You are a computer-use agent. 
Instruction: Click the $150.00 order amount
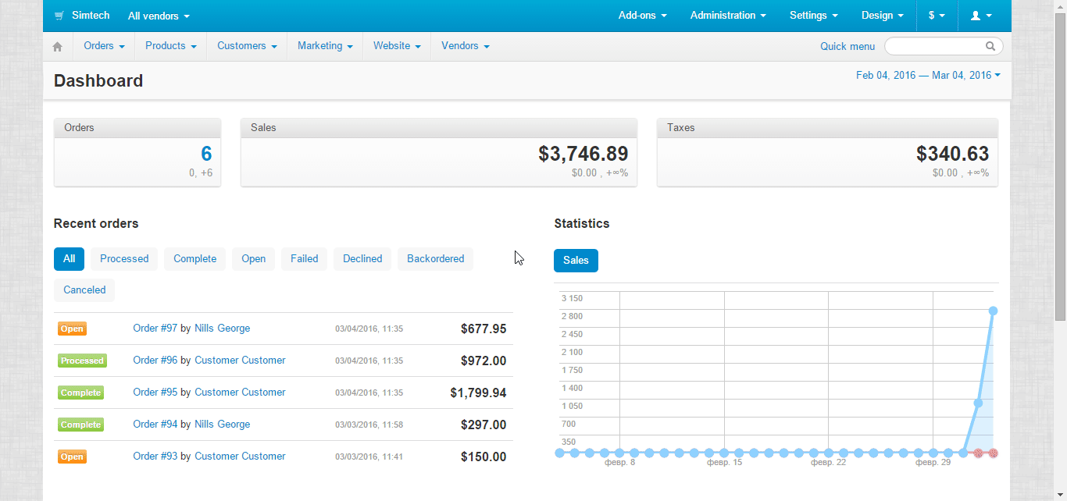(484, 457)
